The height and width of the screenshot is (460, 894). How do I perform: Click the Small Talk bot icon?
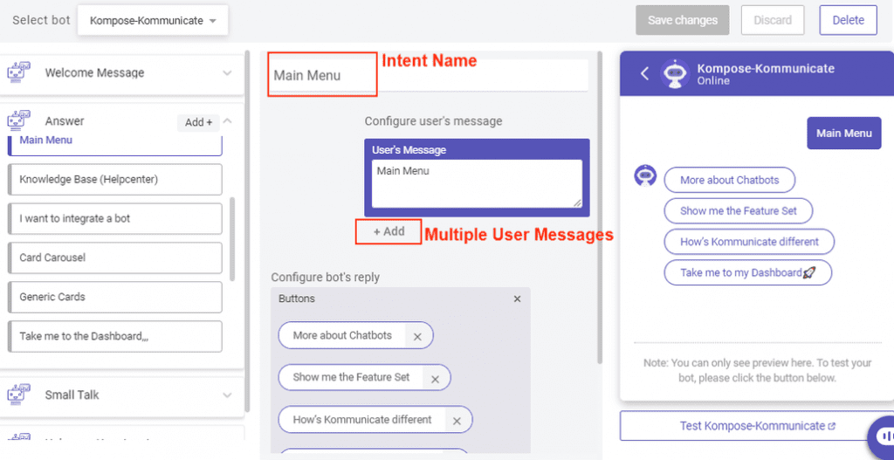tap(17, 395)
